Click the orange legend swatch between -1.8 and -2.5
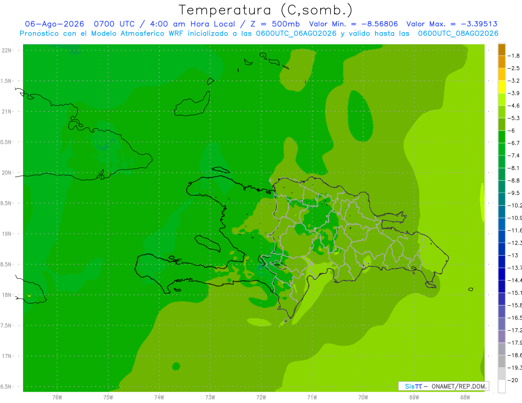 click(x=502, y=62)
